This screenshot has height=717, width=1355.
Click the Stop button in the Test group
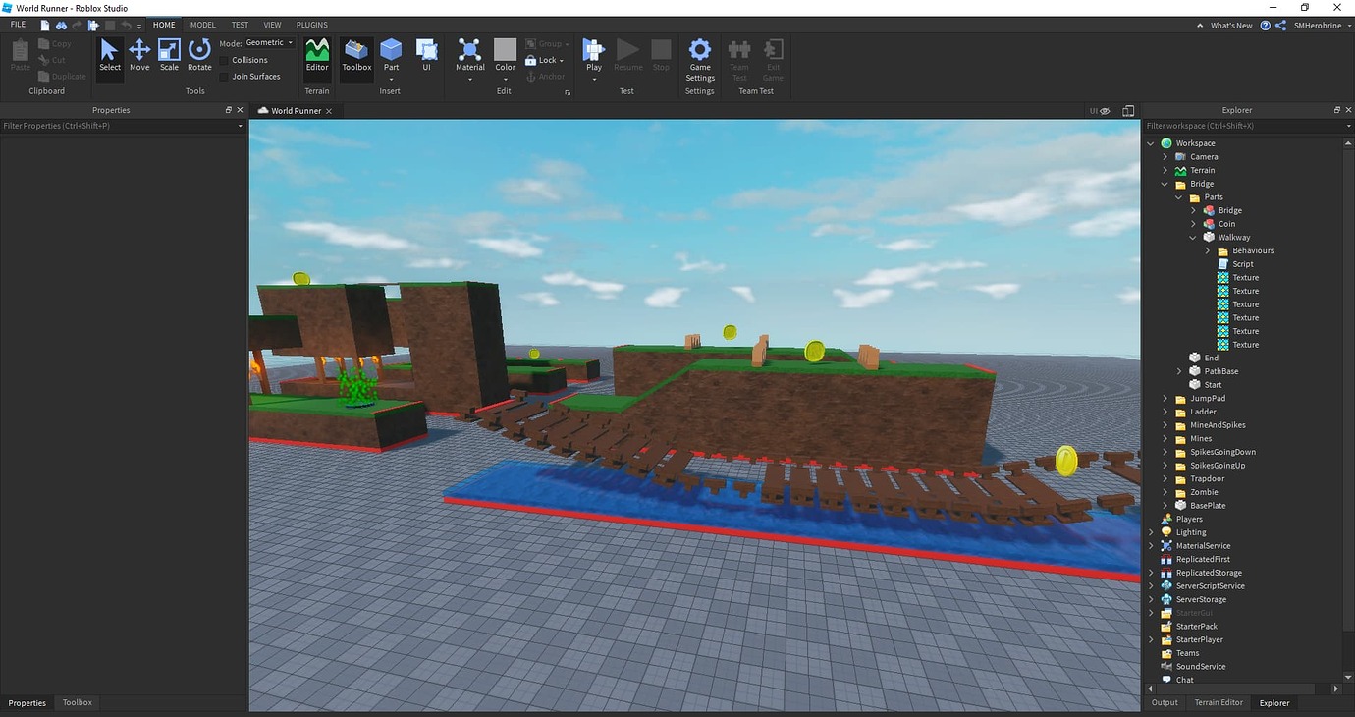(660, 54)
